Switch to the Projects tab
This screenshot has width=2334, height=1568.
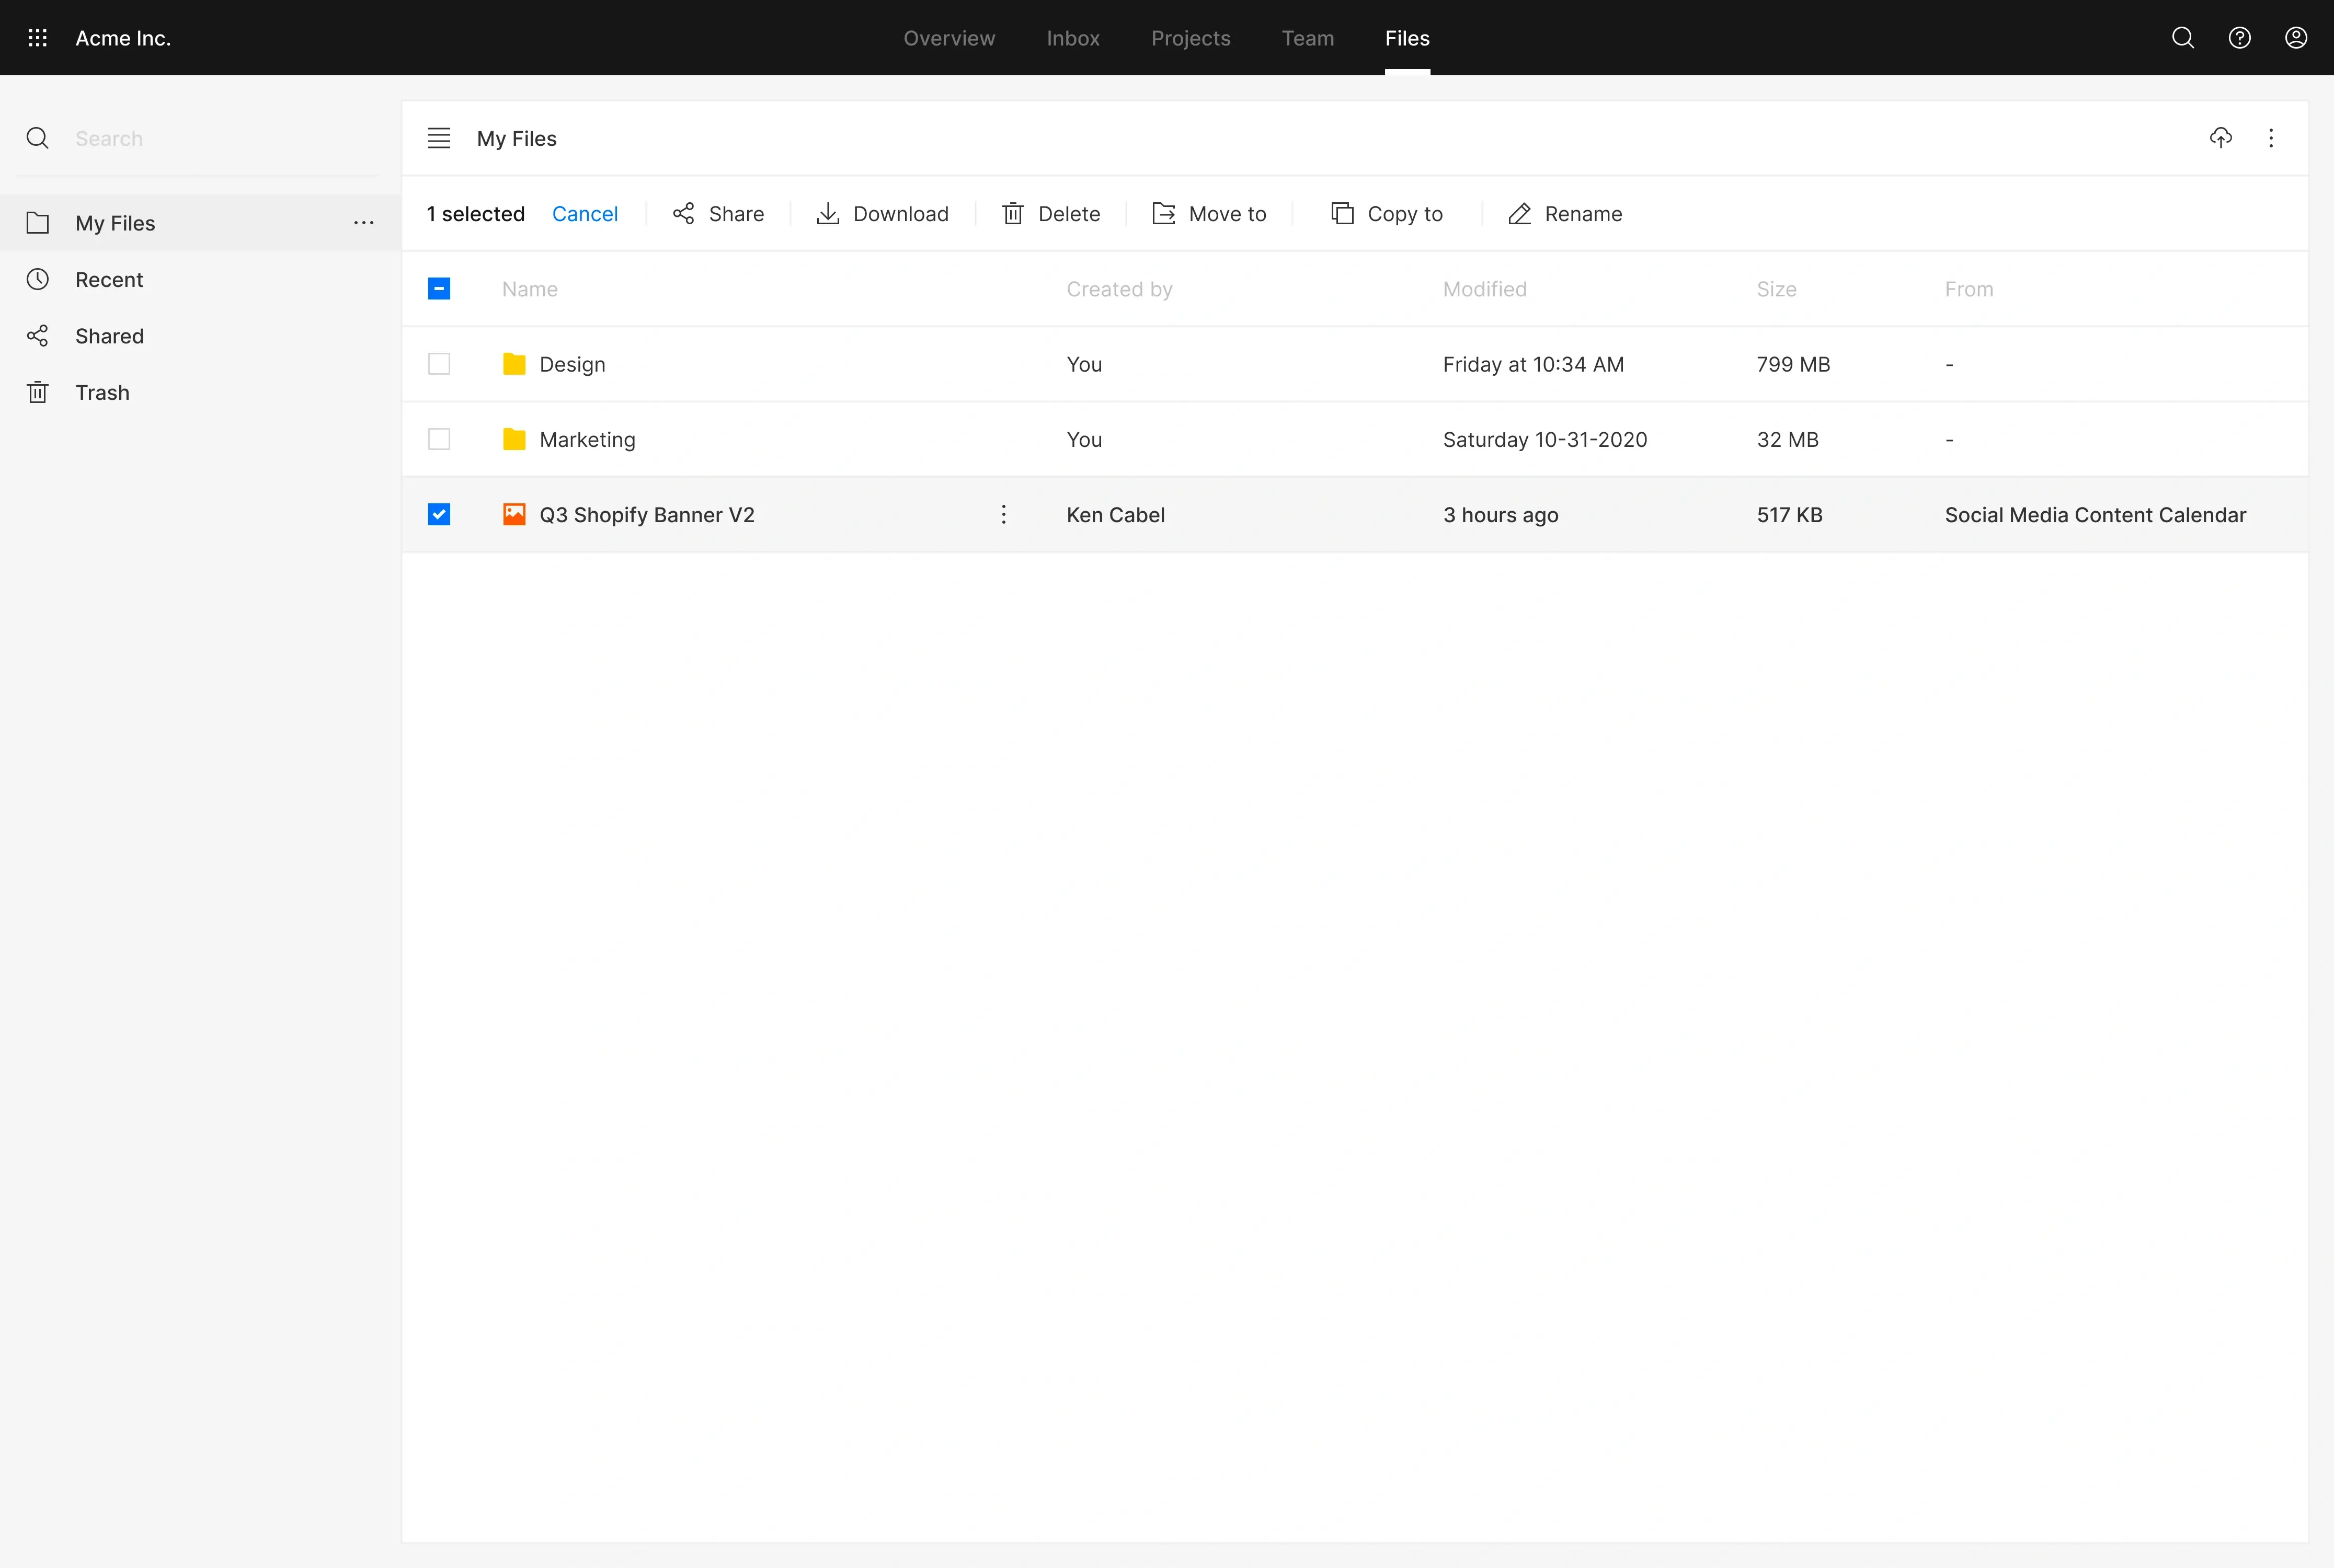1191,38
